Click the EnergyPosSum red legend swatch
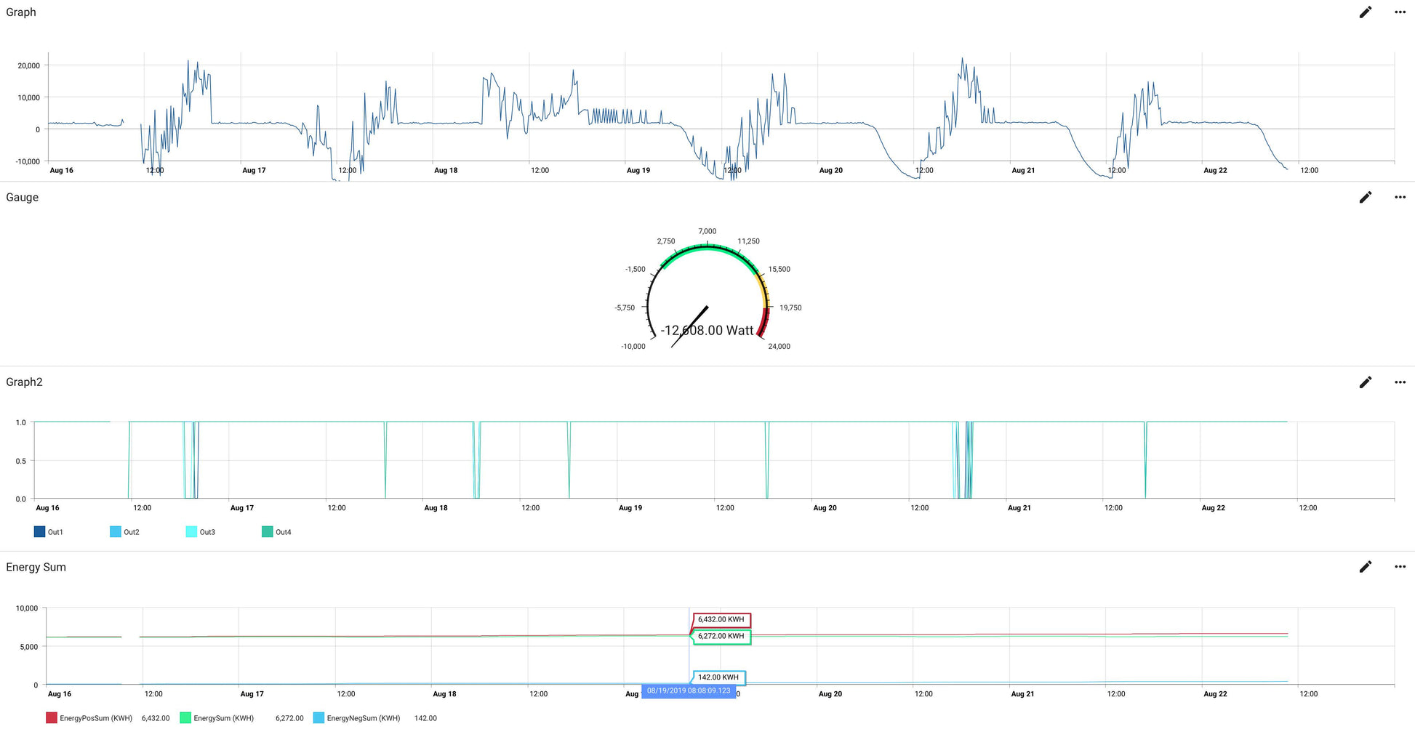 pyautogui.click(x=52, y=718)
